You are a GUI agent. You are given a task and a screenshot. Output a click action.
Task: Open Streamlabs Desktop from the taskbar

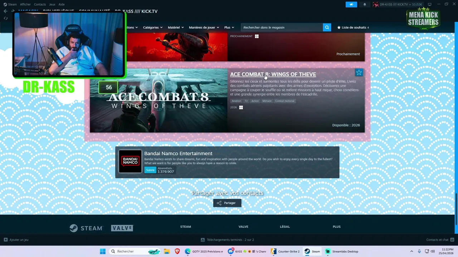342,251
